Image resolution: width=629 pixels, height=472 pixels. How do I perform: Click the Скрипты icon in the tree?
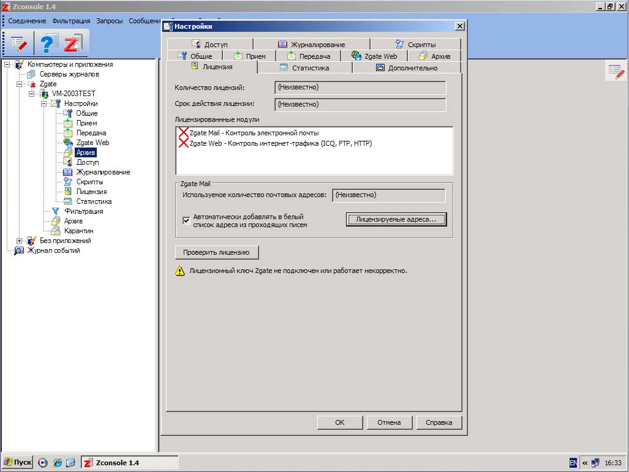(x=68, y=182)
